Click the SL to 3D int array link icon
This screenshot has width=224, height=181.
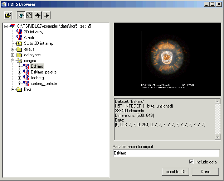[19, 43]
